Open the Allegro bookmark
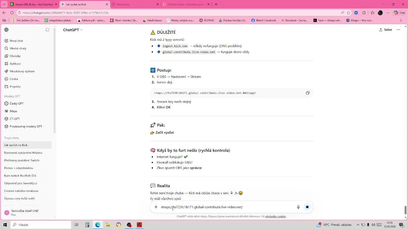This screenshot has width=408, height=229. (359, 20)
